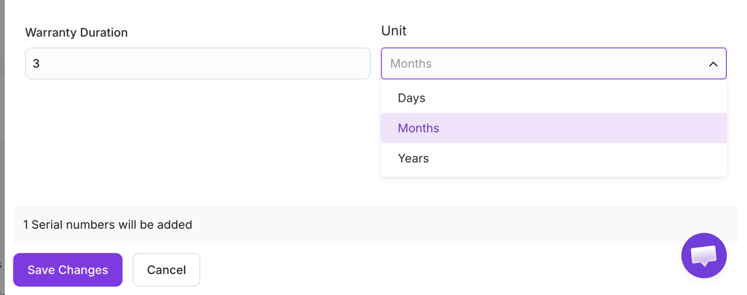Click the Warranty Duration label
The width and height of the screenshot is (747, 295).
point(76,33)
